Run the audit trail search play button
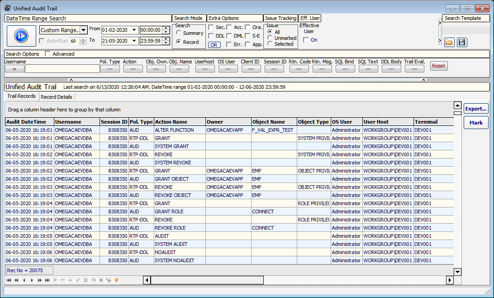The width and height of the screenshot is (494, 298). pos(21,36)
